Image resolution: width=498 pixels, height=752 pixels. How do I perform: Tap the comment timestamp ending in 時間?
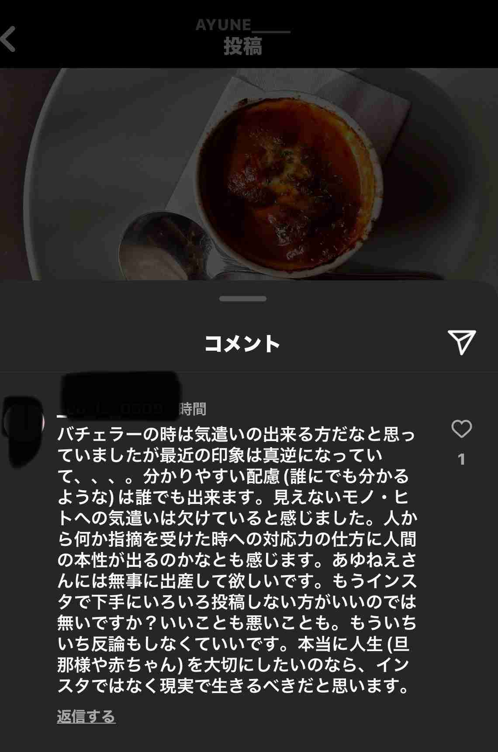click(192, 409)
